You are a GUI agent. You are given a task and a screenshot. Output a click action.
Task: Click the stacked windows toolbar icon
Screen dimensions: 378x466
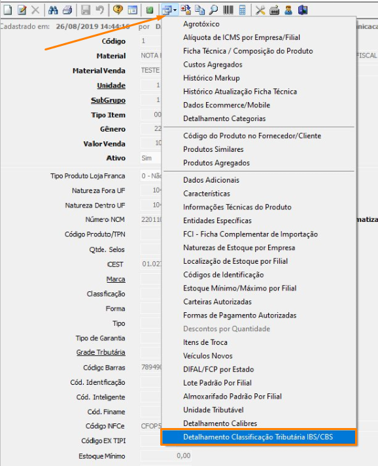click(x=167, y=10)
